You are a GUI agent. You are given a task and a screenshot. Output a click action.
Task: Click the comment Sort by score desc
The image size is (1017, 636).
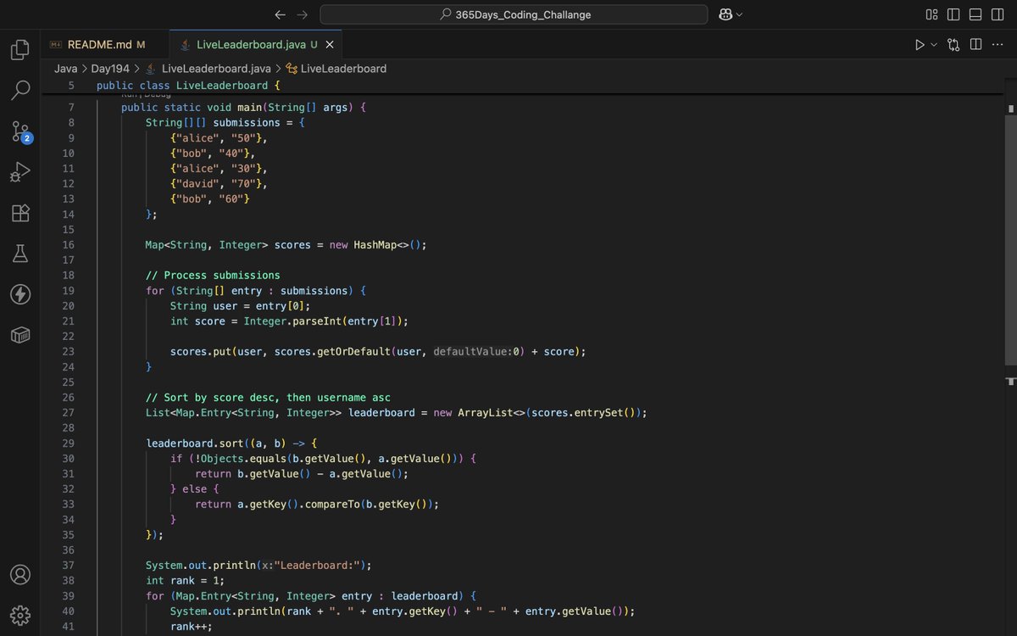[x=268, y=398]
